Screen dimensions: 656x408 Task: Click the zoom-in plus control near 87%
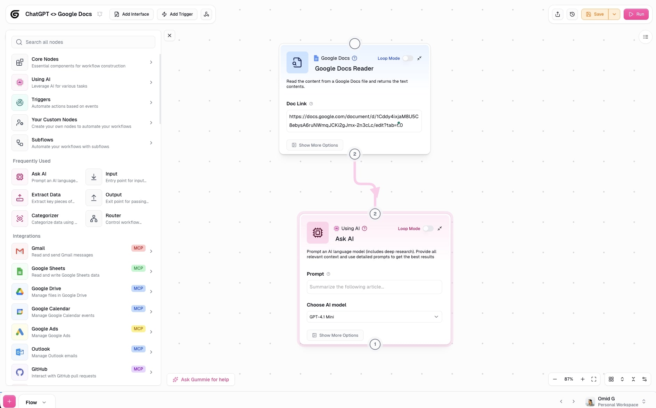click(583, 379)
